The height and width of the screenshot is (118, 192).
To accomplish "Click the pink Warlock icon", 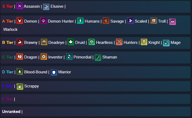I will [172, 22].
